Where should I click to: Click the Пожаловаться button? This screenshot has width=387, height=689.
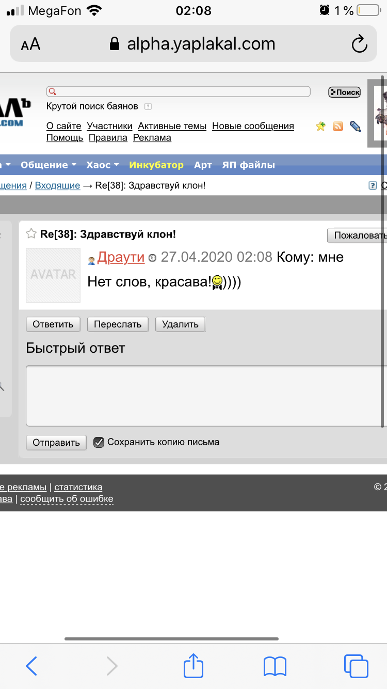click(x=357, y=236)
